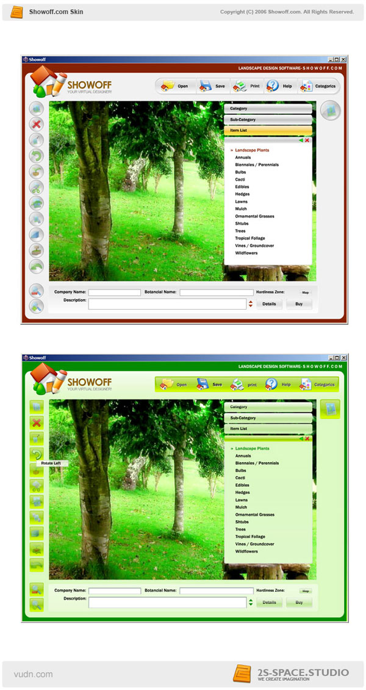Click the top picture icon in green skin left toolbar
The image size is (366, 690).
tap(37, 407)
